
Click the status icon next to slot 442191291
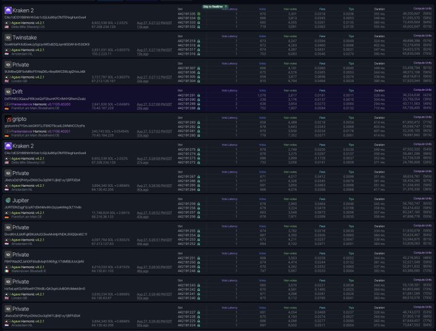pyautogui.click(x=199, y=95)
